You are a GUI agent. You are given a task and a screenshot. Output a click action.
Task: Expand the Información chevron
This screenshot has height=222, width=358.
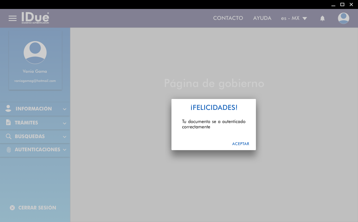(x=65, y=109)
